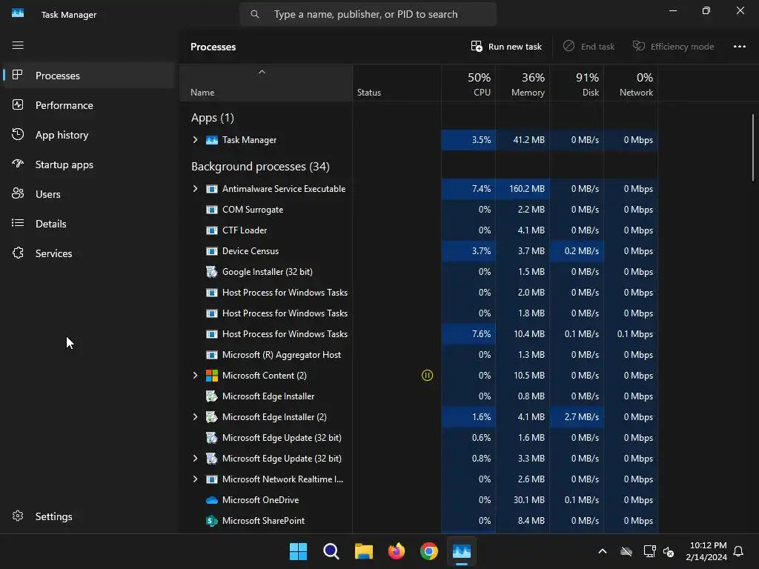
Task: Select the Device Census process row
Action: (419, 251)
